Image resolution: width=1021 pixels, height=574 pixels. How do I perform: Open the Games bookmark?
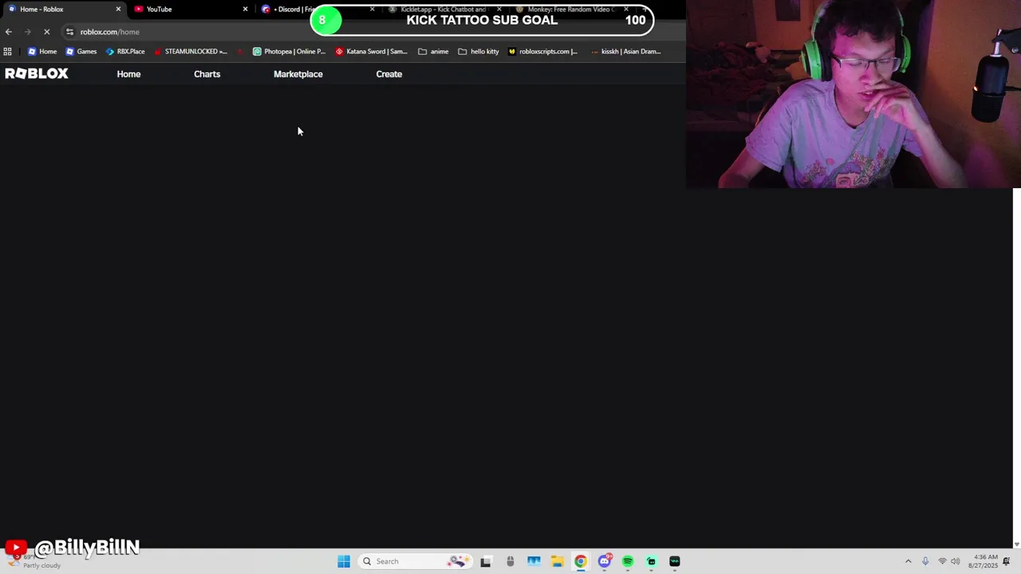point(81,51)
